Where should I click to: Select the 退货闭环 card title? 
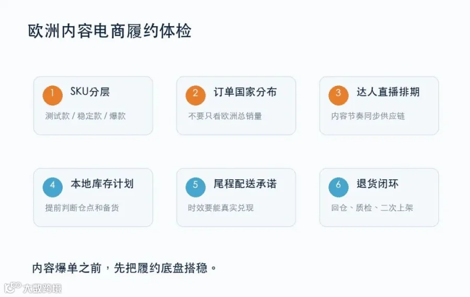[x=378, y=183]
